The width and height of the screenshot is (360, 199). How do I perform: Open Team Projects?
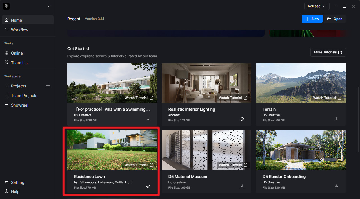[x=28, y=95]
